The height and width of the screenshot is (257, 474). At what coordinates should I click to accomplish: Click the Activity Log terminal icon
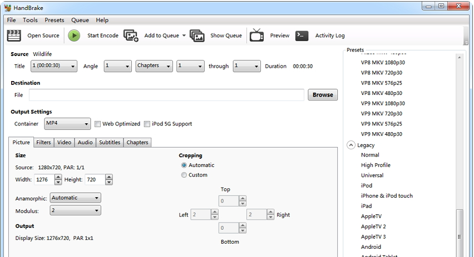click(302, 36)
